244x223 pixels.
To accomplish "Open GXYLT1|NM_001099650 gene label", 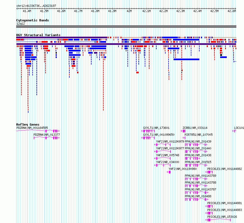I will coord(159,135).
